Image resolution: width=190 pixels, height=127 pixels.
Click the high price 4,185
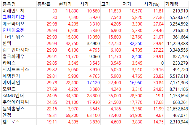[116, 109]
